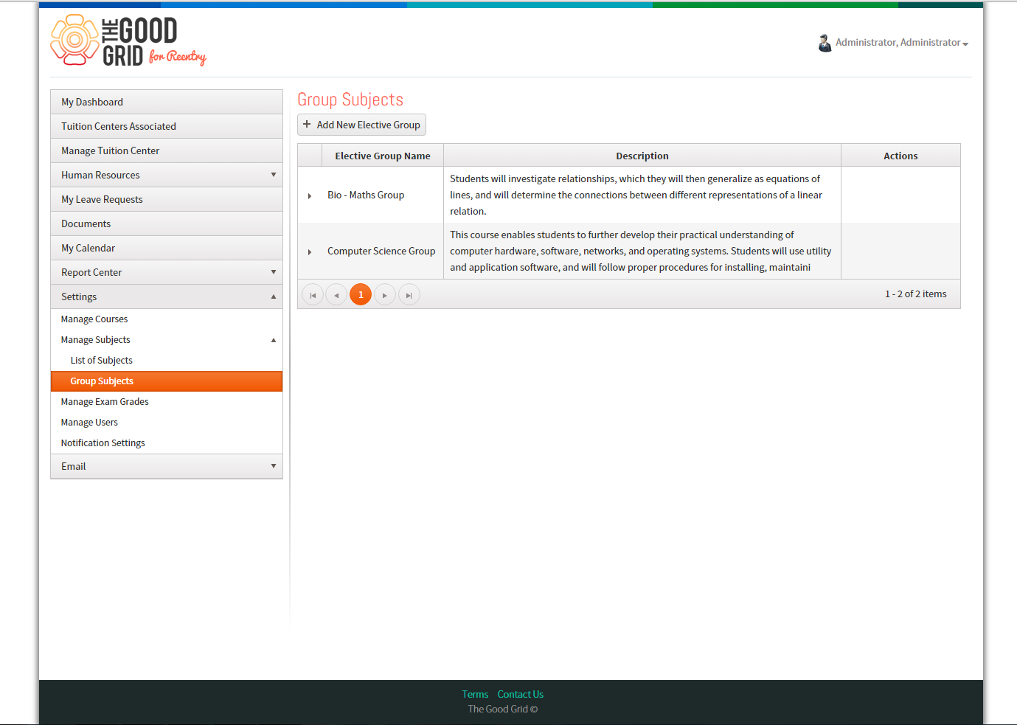This screenshot has height=725, width=1017.
Task: Click the Bio - Maths Group name cell
Action: (x=383, y=195)
